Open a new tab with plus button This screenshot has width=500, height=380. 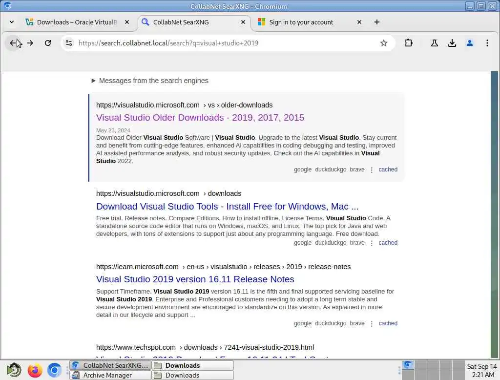coord(376,22)
